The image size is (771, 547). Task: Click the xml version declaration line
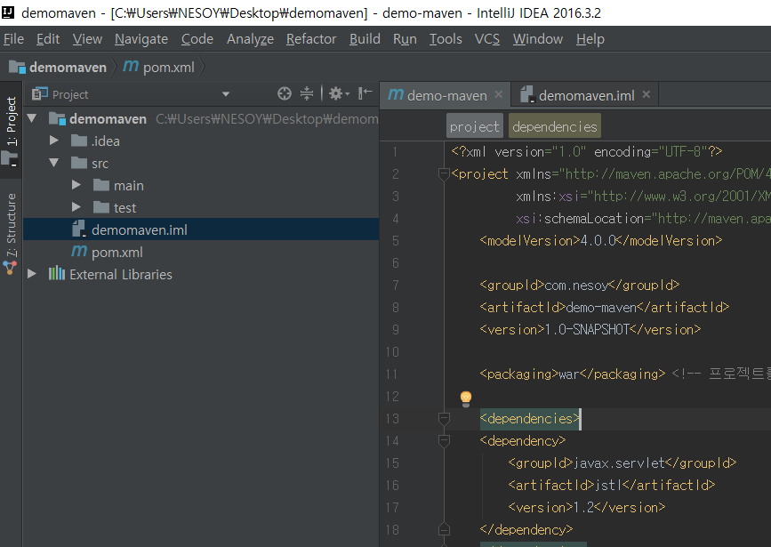pyautogui.click(x=587, y=151)
